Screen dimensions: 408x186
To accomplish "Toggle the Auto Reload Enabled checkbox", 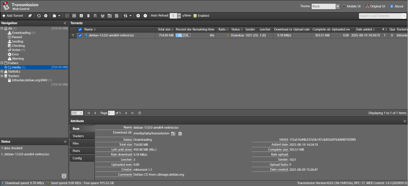I will (195, 16).
